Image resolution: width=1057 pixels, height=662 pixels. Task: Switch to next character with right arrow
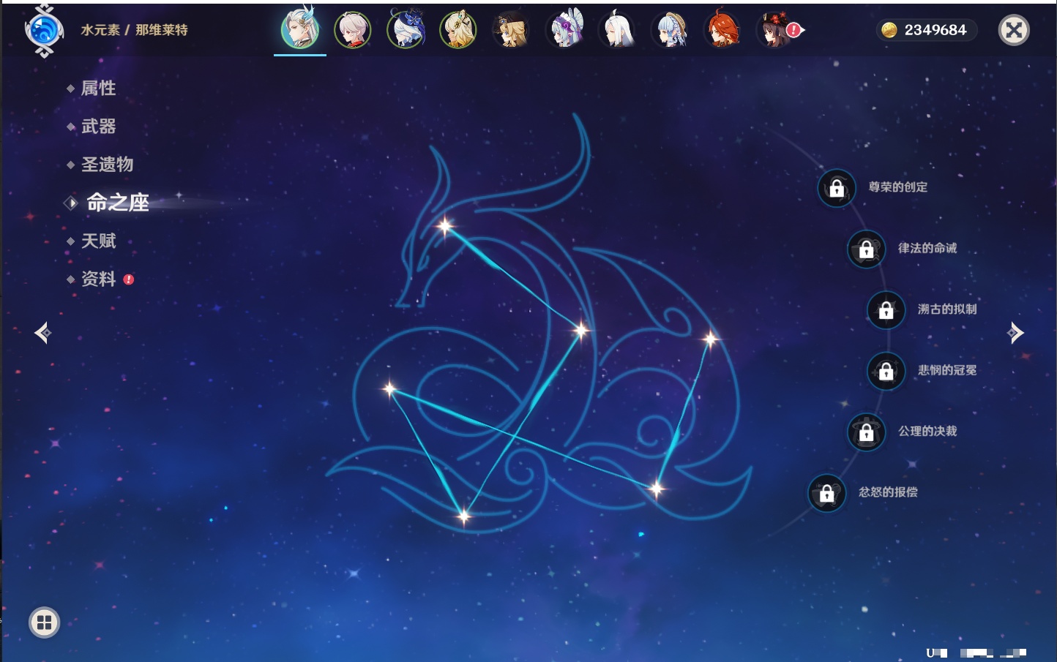(1015, 333)
